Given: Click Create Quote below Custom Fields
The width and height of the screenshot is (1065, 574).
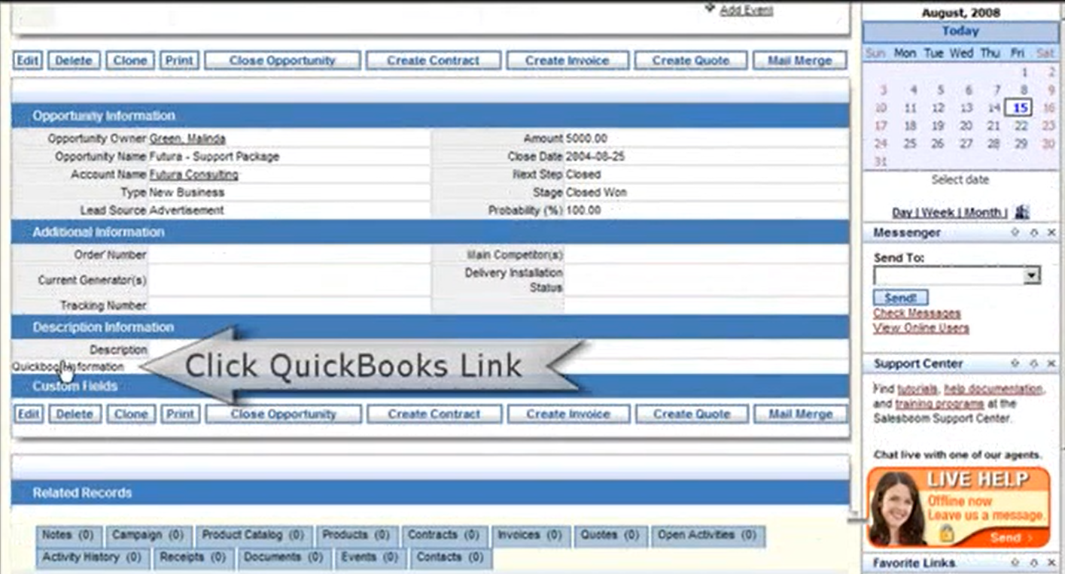Looking at the screenshot, I should (x=692, y=414).
